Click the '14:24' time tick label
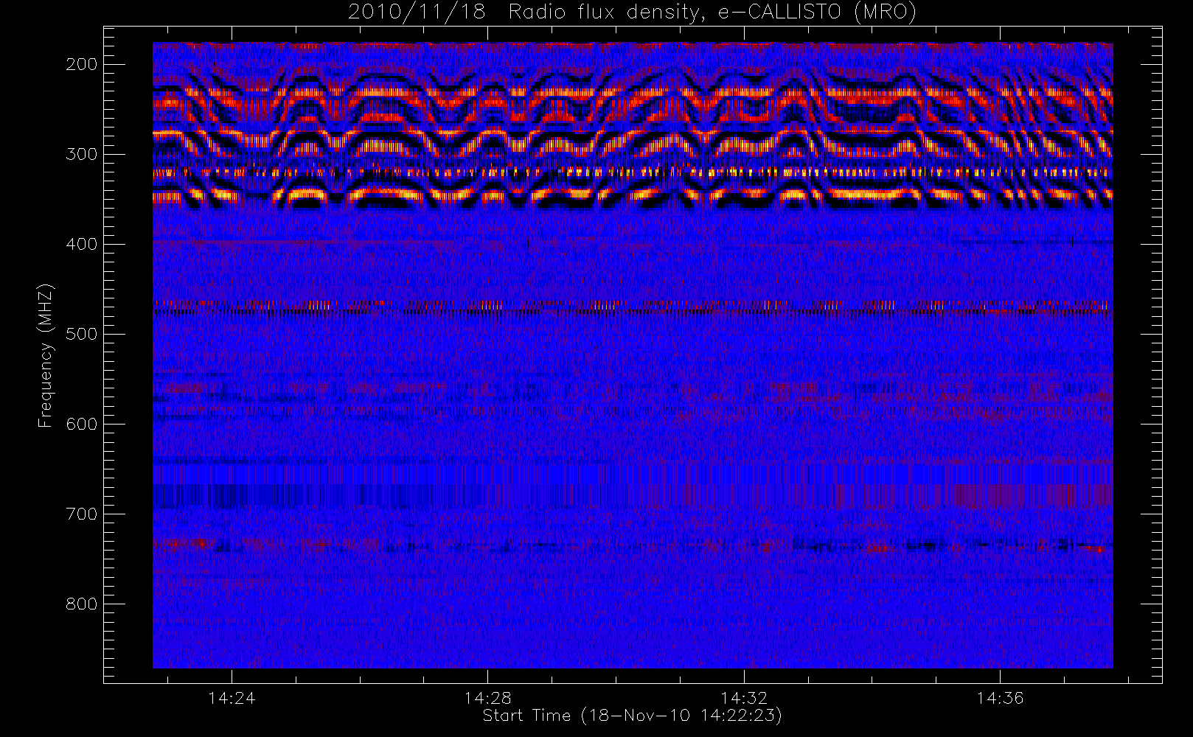Screen dimensions: 1193x737 [232, 698]
